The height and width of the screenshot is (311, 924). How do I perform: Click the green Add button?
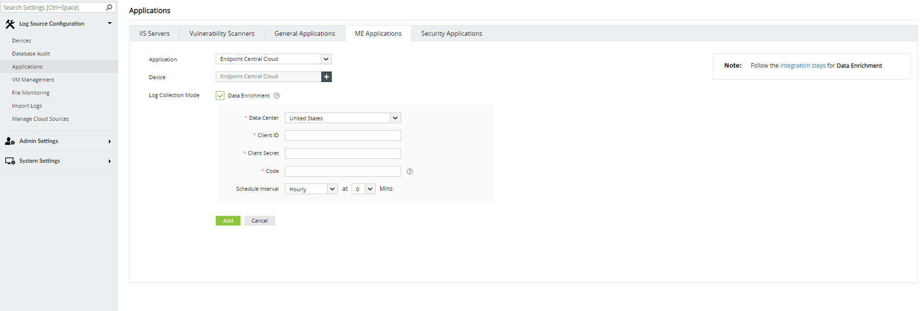click(228, 221)
